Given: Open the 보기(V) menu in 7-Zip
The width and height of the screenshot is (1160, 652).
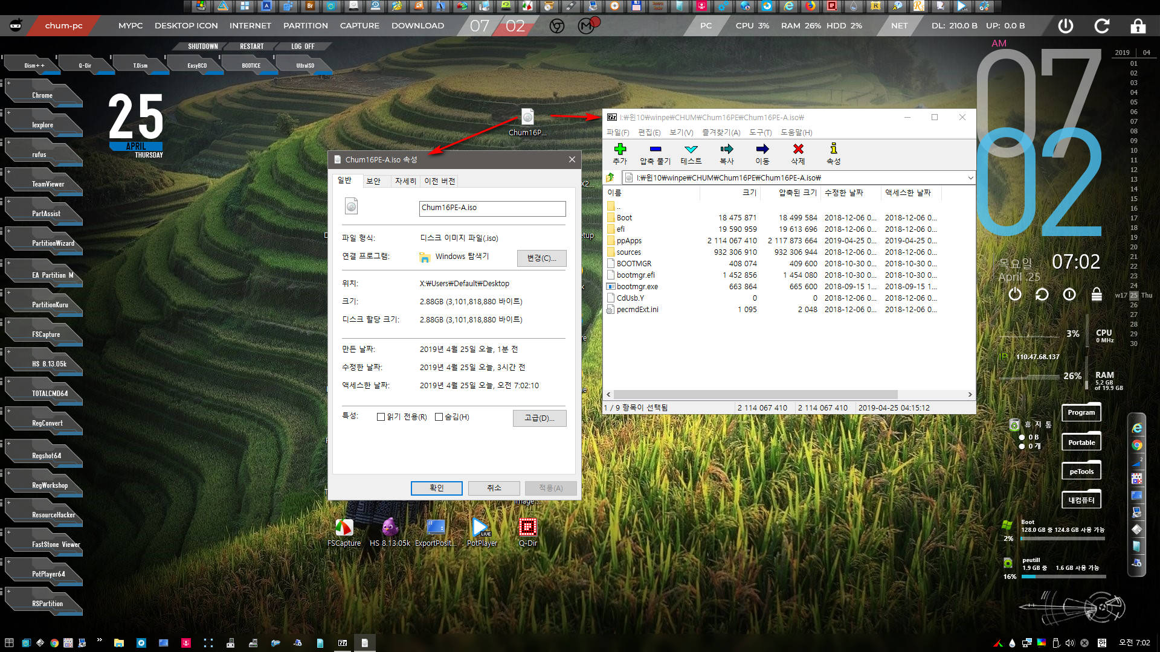Looking at the screenshot, I should click(681, 132).
